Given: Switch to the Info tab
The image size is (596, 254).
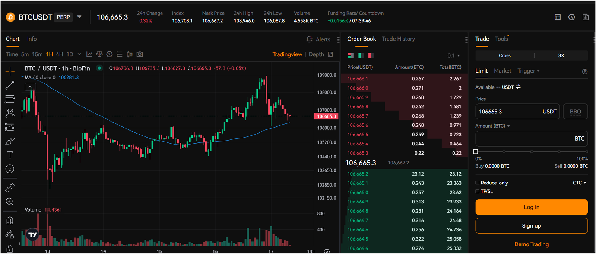Looking at the screenshot, I should (32, 39).
